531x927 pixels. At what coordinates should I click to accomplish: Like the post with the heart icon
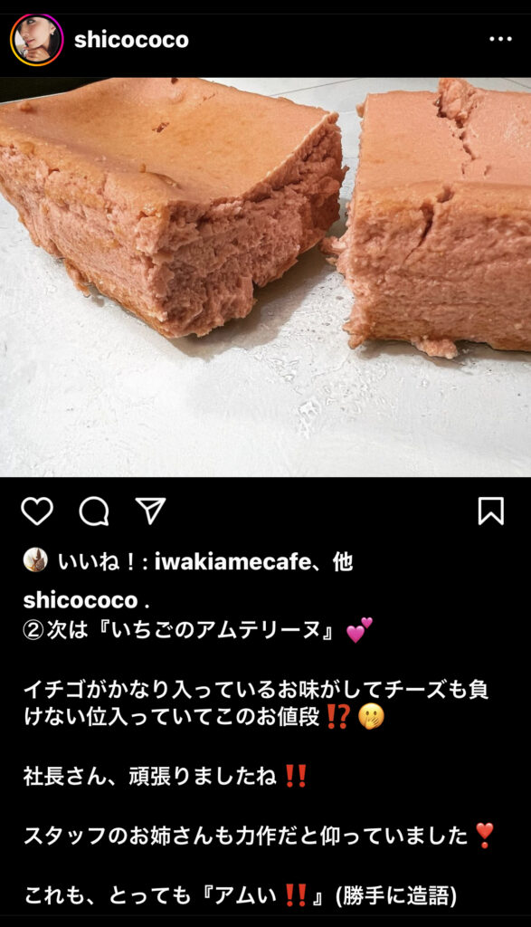click(37, 511)
